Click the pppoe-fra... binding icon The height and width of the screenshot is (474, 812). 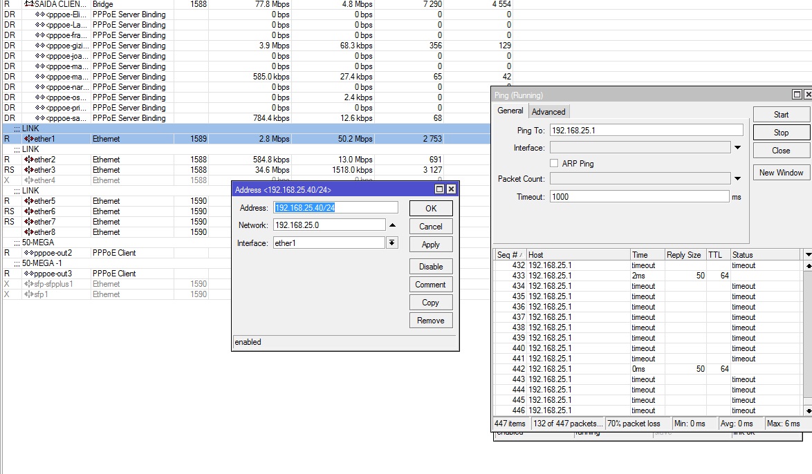click(40, 35)
